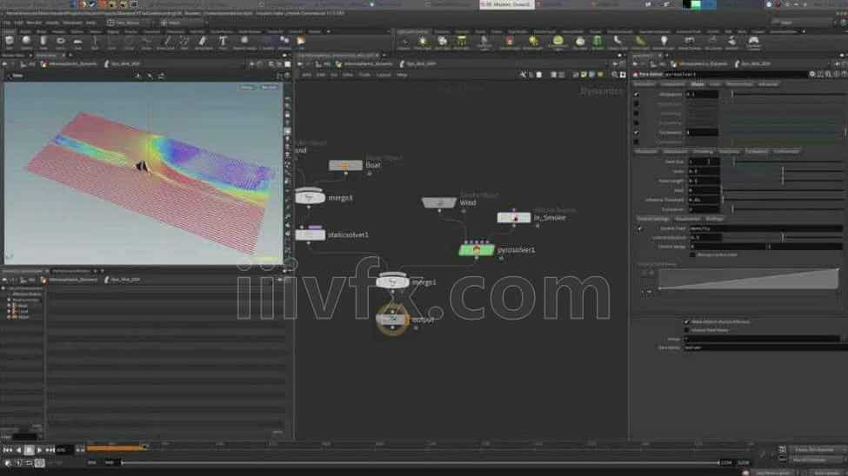Select the Sky Light shelf tool
Image resolution: width=848 pixels, height=476 pixels.
point(580,42)
